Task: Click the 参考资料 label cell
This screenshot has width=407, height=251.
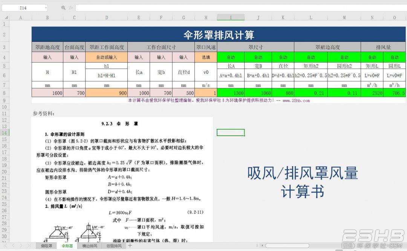Action: pos(43,113)
